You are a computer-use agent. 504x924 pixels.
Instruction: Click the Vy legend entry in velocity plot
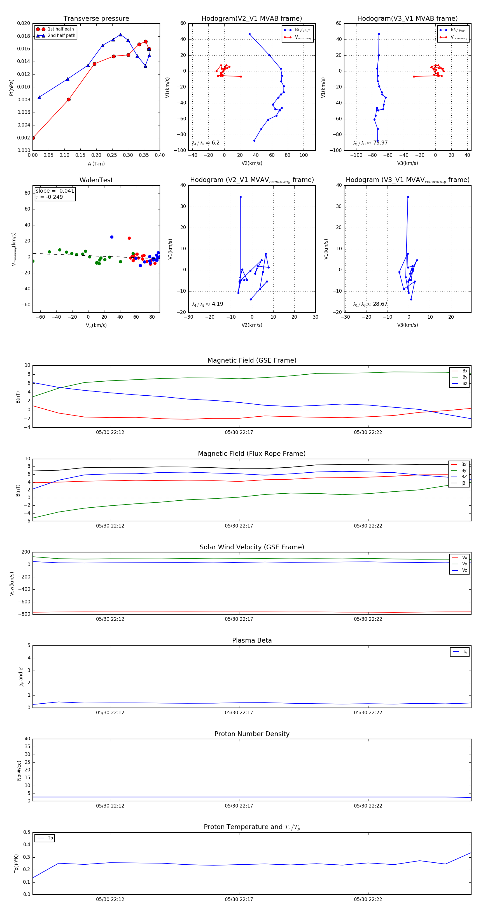(x=459, y=564)
